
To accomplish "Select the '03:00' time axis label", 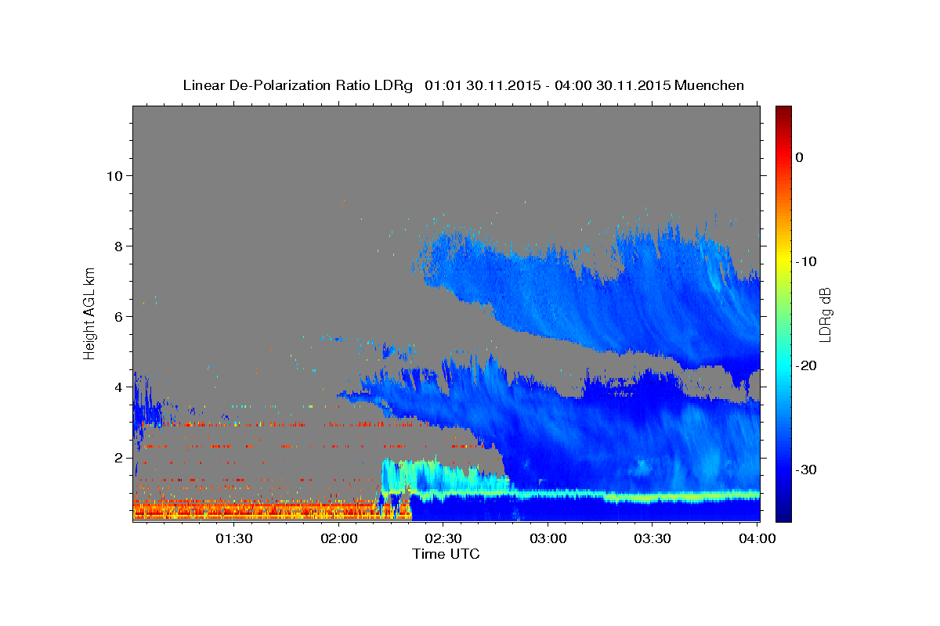I will pyautogui.click(x=548, y=539).
